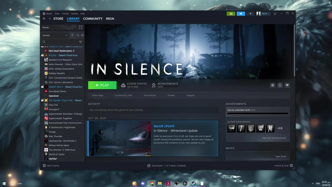The image size is (332, 187).
Task: Go to the COMMUNITY tab
Action: click(x=93, y=19)
